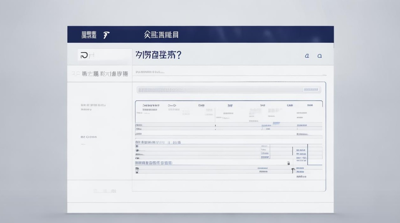Click the page title heading with the question mark

click(x=159, y=55)
